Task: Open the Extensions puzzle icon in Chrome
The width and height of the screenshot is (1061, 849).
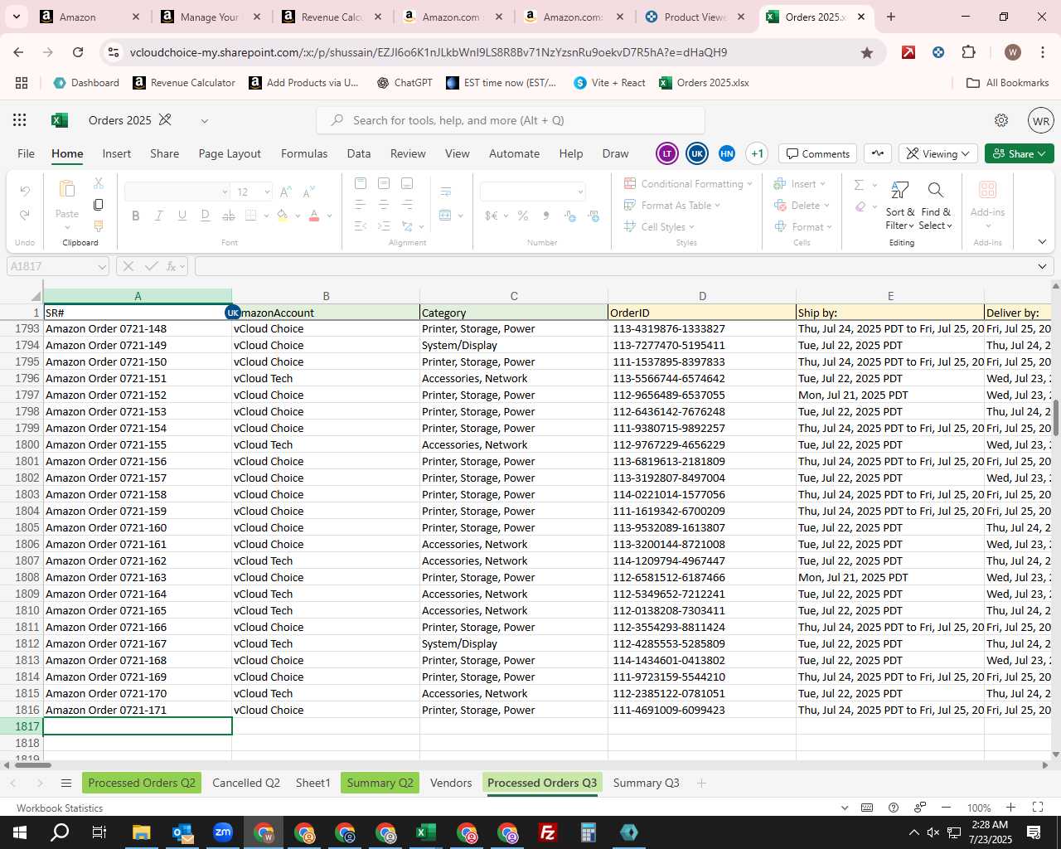Action: pyautogui.click(x=968, y=52)
